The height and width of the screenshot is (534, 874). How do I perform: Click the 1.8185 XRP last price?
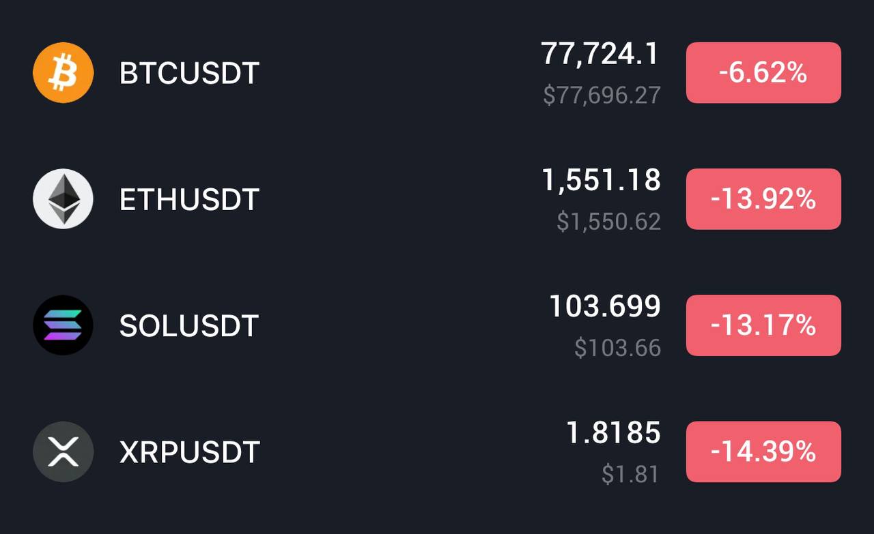coord(613,432)
